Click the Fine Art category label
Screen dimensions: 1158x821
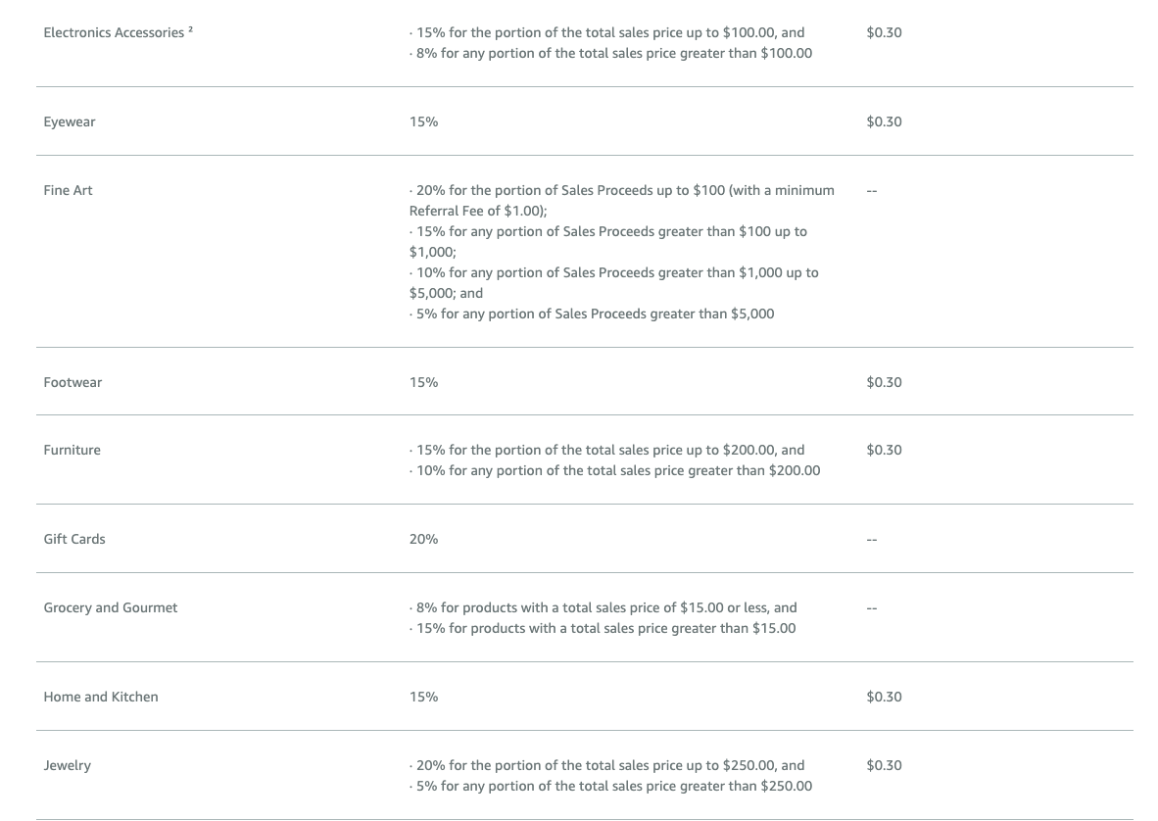[68, 190]
